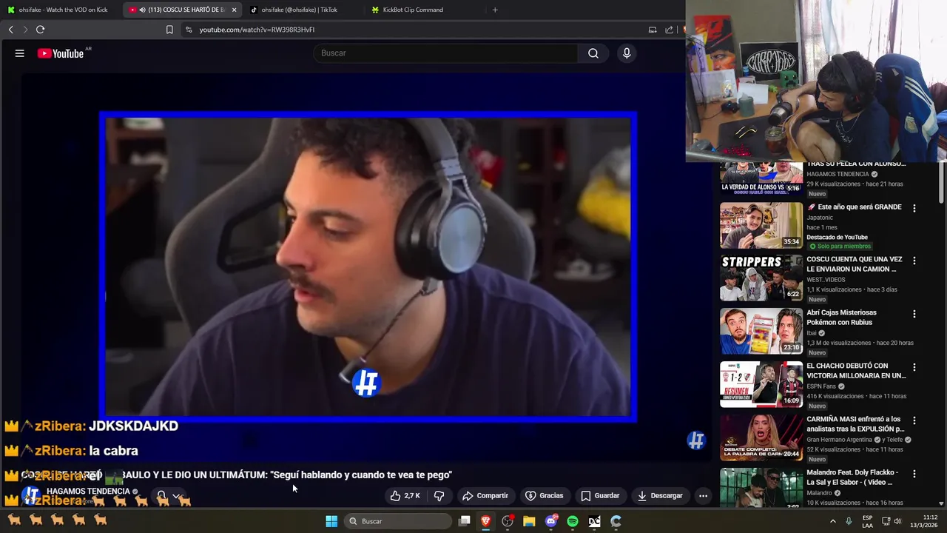Switch to the ohsifake Kick VOD tab
947x533 pixels.
click(x=58, y=10)
